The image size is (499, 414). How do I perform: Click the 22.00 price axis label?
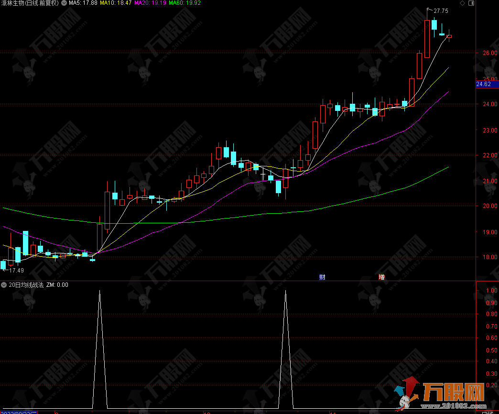click(490, 155)
